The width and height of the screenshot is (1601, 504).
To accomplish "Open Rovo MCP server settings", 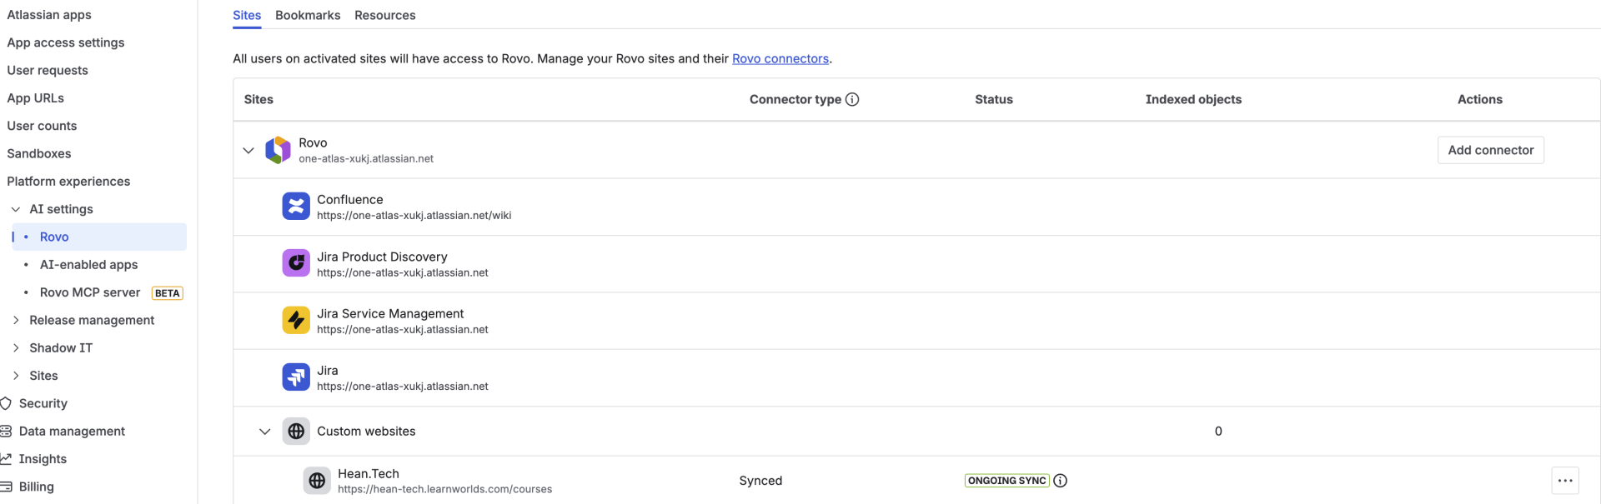I will tap(90, 292).
